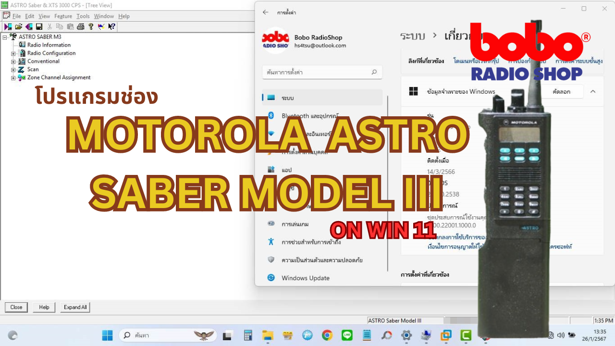Click the yellow question mark toolbar icon
The image size is (615, 346).
coord(91,26)
